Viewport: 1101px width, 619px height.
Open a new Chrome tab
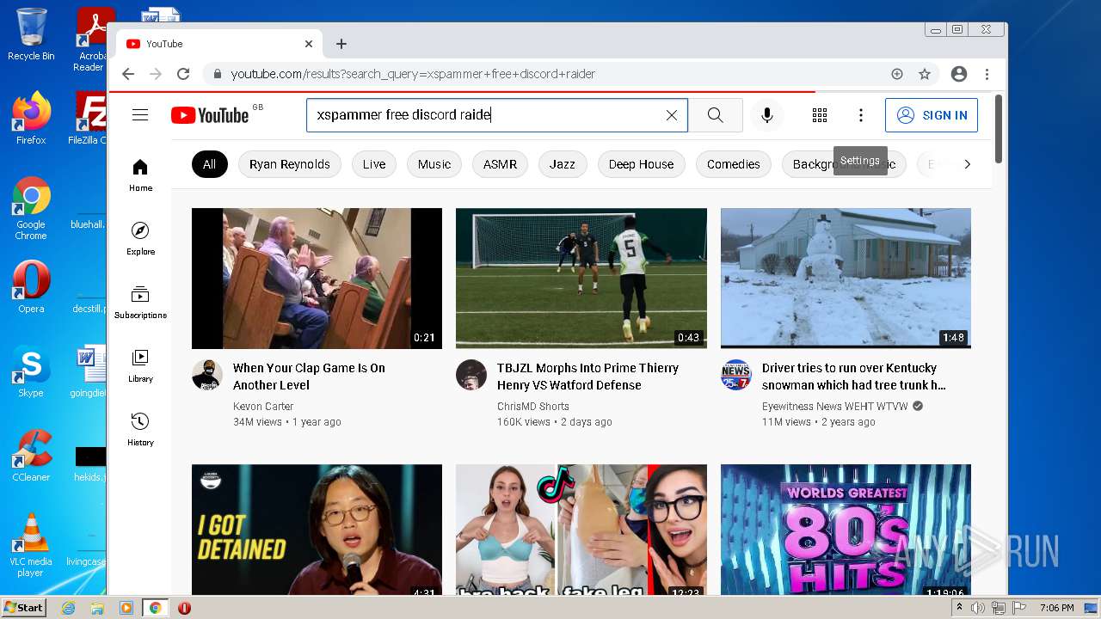(x=341, y=44)
